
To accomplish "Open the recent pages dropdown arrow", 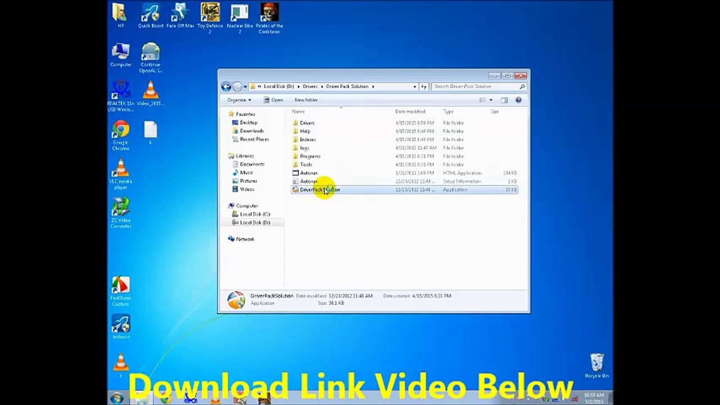I will [245, 87].
